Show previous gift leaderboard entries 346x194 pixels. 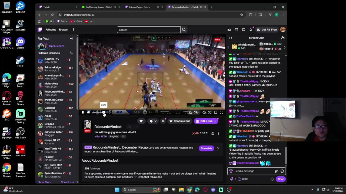228,48
